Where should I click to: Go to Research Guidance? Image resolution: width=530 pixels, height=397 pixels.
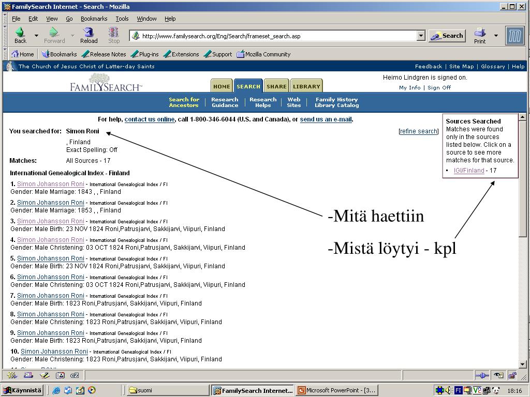pyautogui.click(x=225, y=102)
